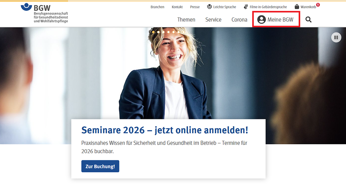Jump to the last carousel dot
Screen dimensions: 346x194
pyautogui.click(x=183, y=32)
